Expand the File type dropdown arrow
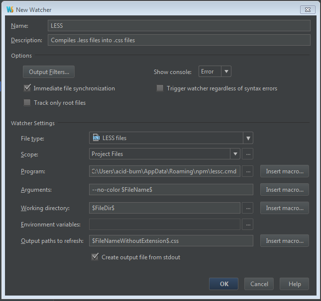Screen dimensions: 321x301 (248, 138)
